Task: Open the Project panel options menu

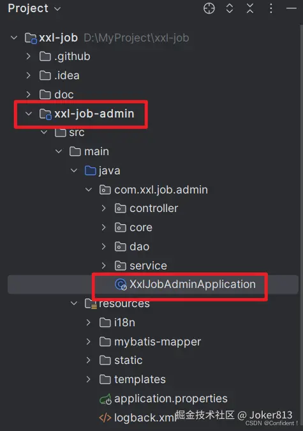Action: [271, 8]
